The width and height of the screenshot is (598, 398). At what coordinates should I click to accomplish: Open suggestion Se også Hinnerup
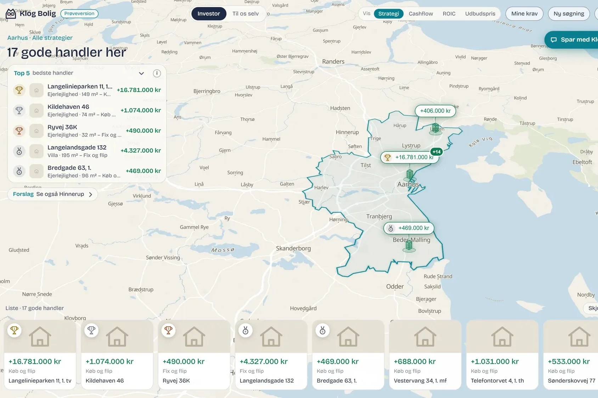(52, 194)
